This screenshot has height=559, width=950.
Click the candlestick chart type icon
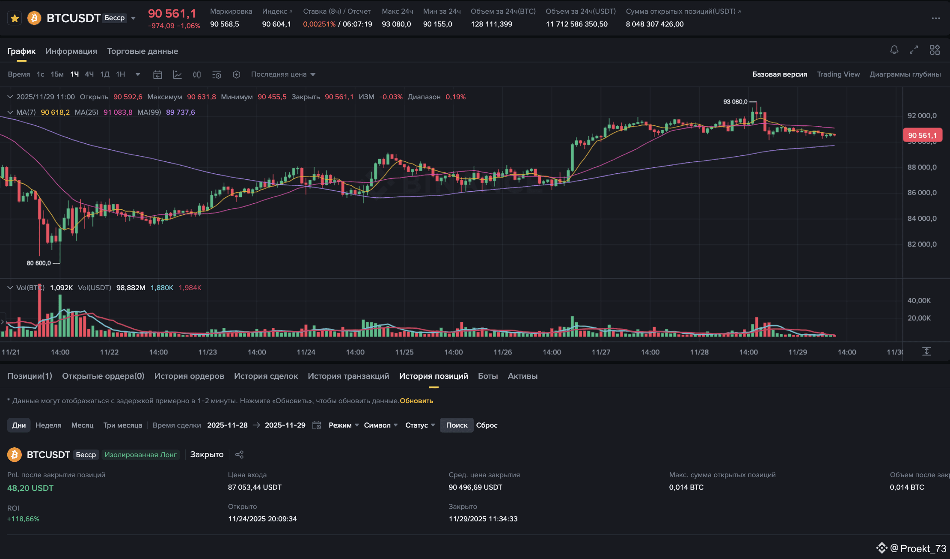[197, 74]
